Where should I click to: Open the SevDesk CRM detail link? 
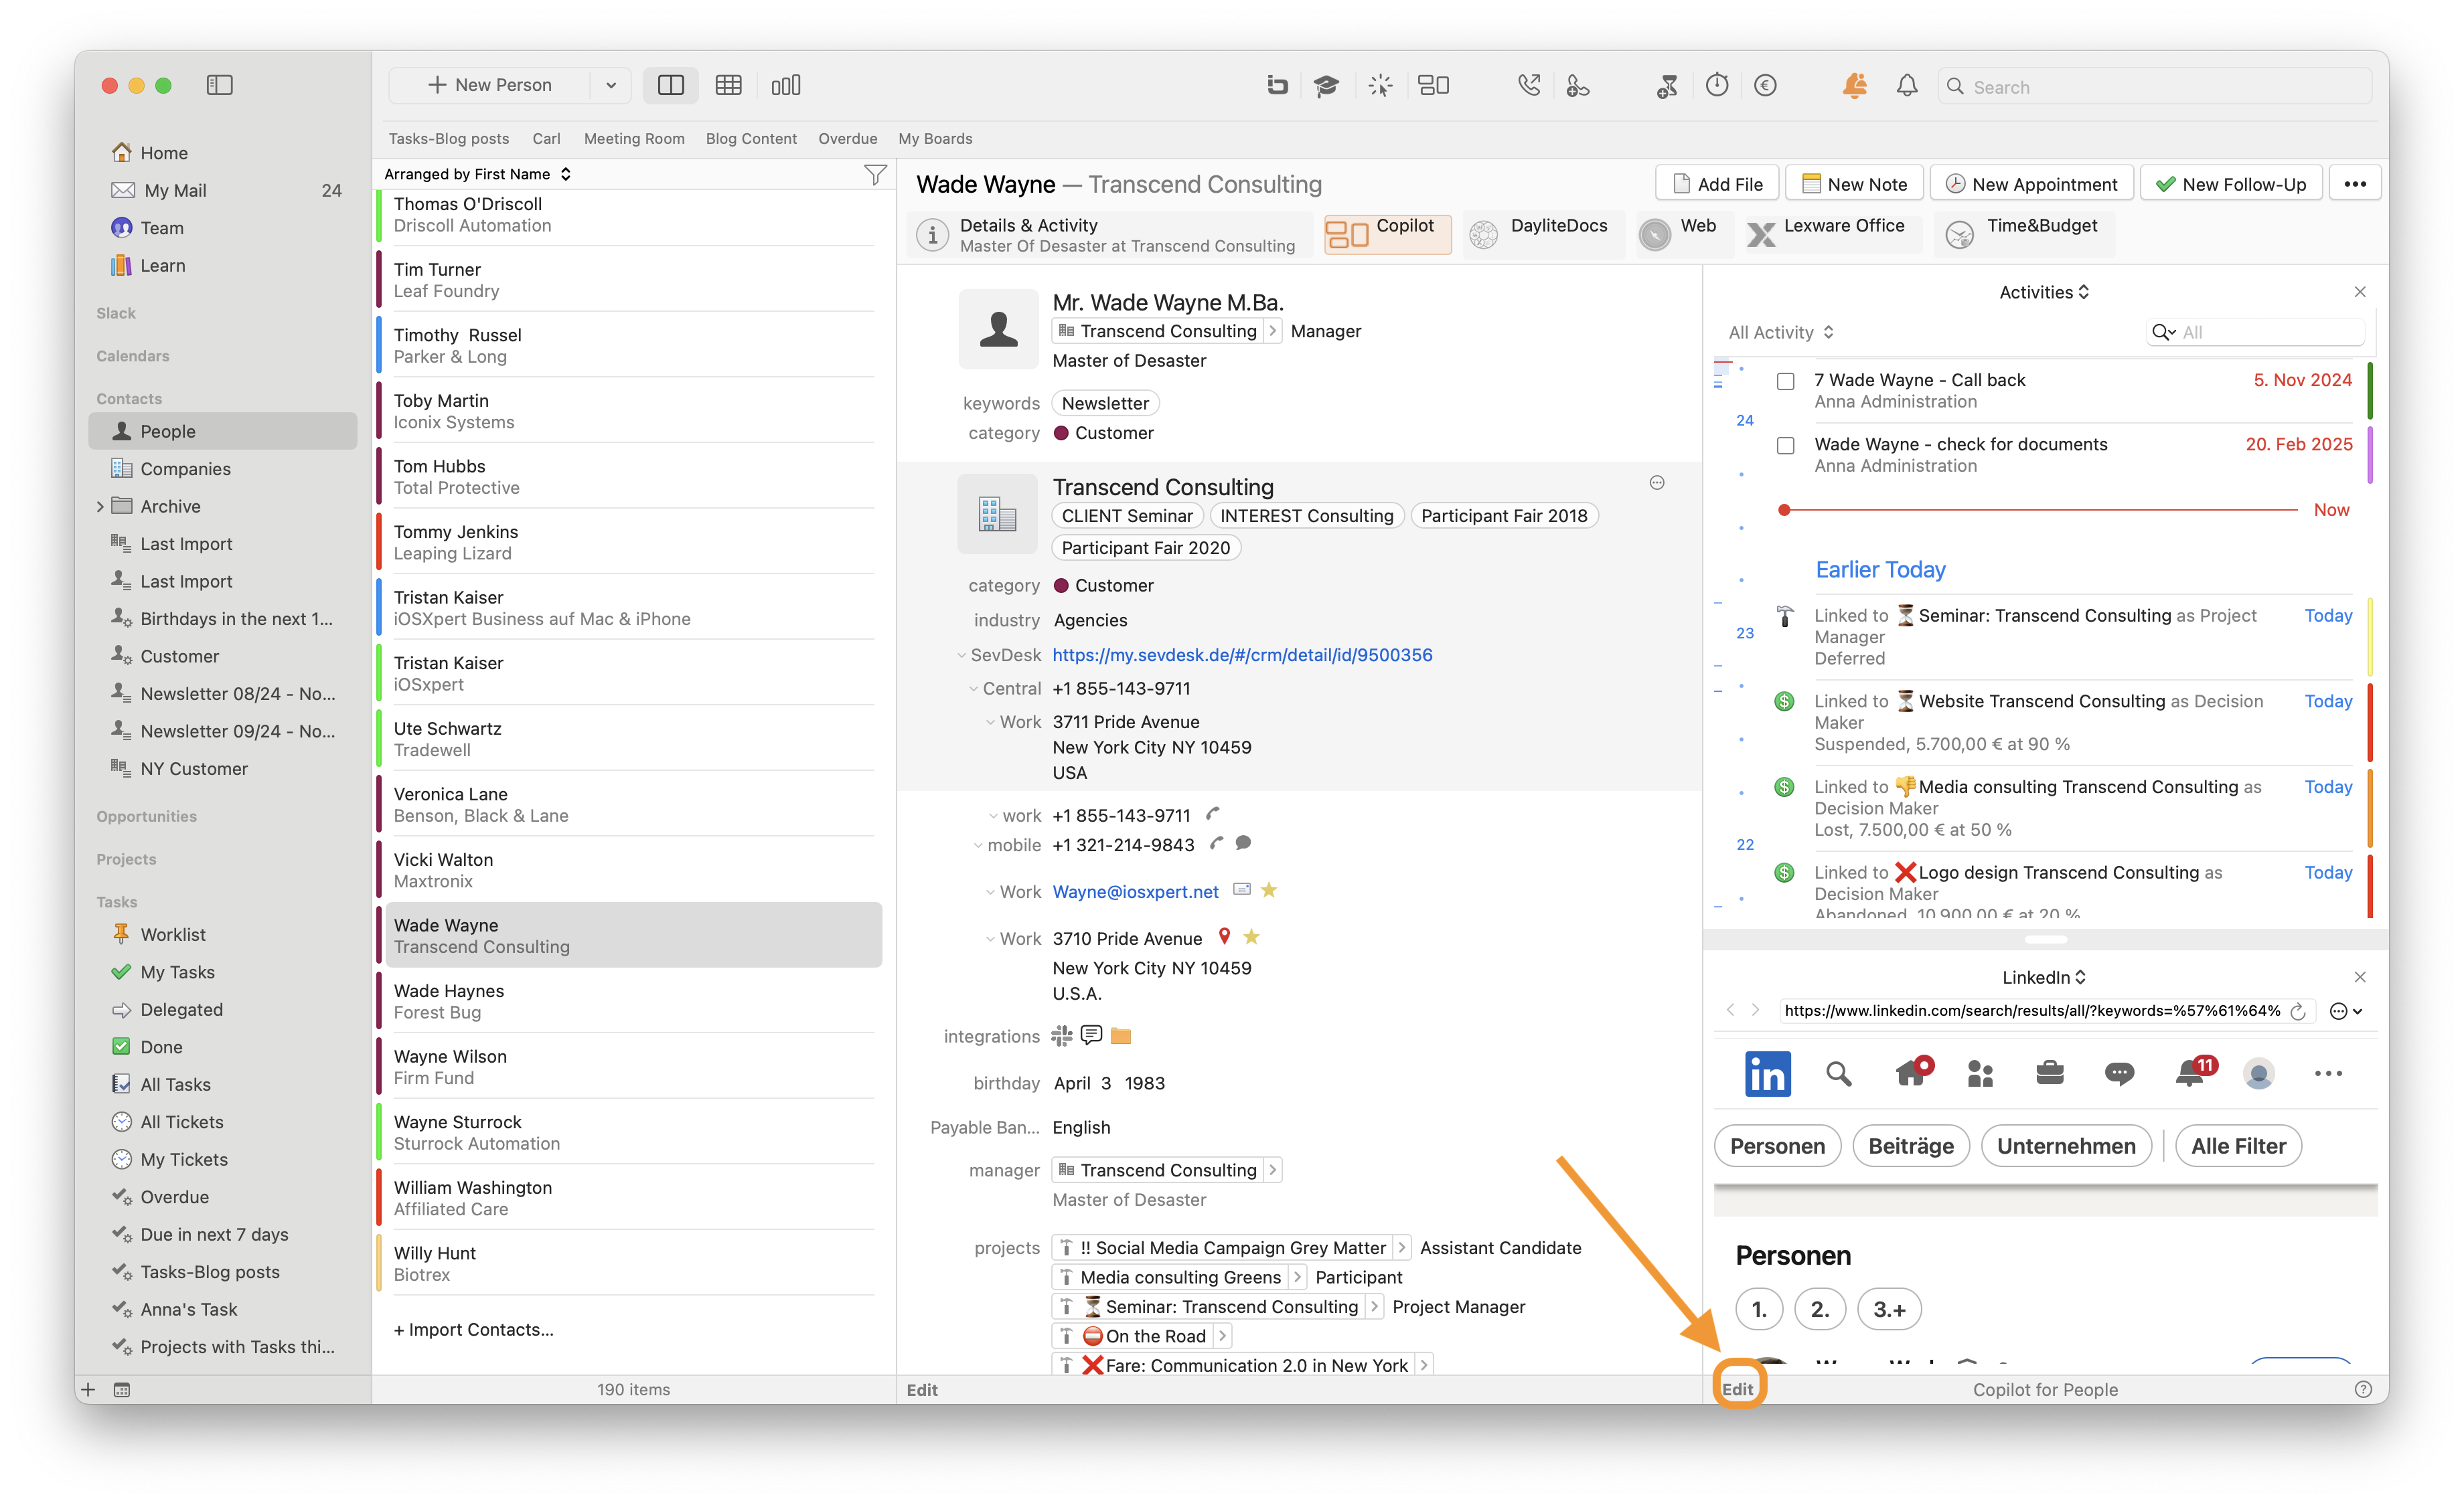tap(1242, 654)
